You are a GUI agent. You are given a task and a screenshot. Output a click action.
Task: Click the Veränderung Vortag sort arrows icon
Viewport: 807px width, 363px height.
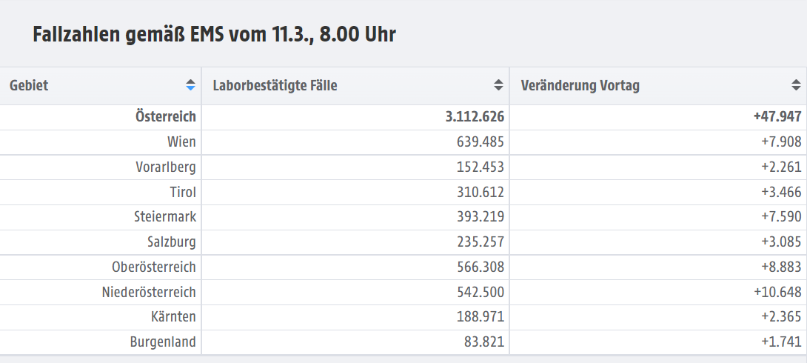pyautogui.click(x=796, y=85)
